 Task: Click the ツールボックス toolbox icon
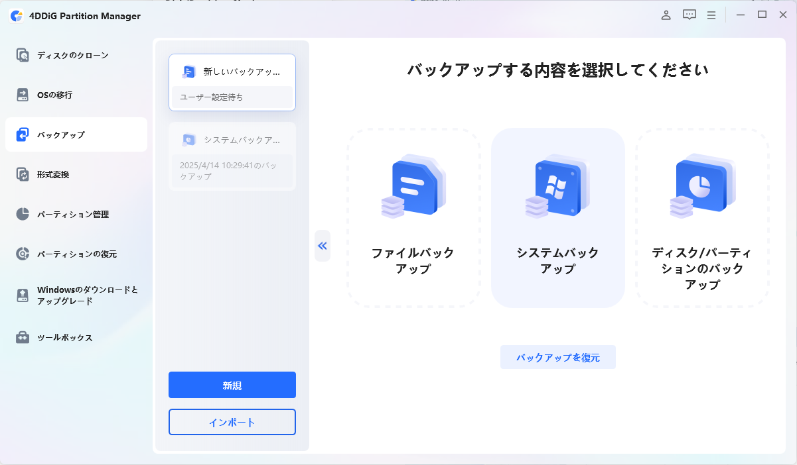point(23,337)
